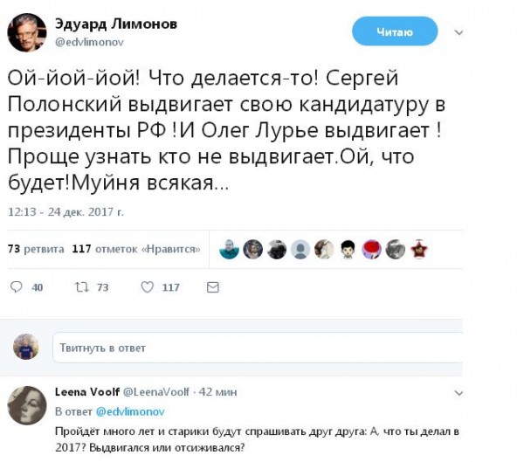View the 73 ретвита list

coord(36,249)
